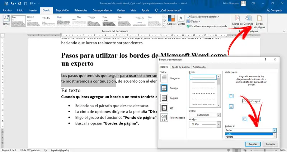The width and height of the screenshot is (287, 152).
Task: Switch to Web Layout view in the status bar
Action: click(x=245, y=150)
